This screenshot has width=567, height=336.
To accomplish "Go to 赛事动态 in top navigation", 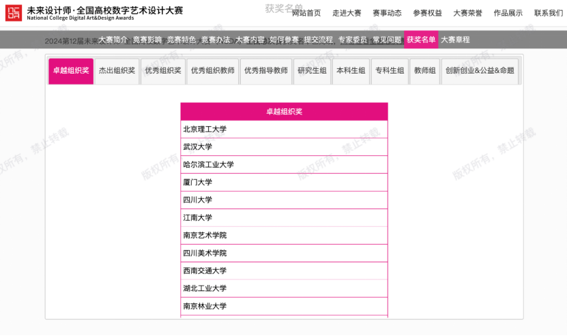I will coord(387,13).
